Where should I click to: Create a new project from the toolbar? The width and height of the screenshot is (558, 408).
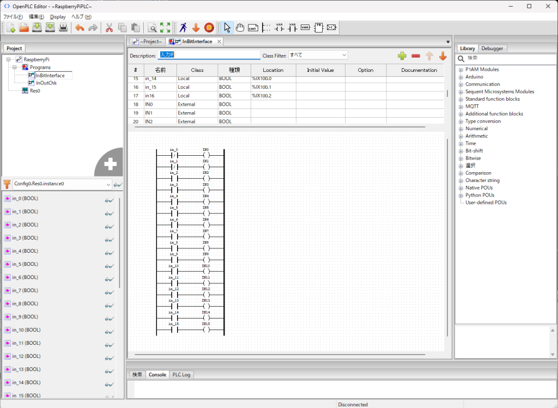[x=11, y=28]
